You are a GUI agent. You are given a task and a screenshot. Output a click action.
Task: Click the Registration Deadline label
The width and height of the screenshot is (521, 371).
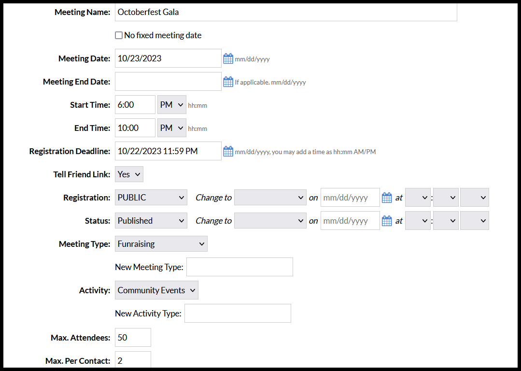click(70, 151)
